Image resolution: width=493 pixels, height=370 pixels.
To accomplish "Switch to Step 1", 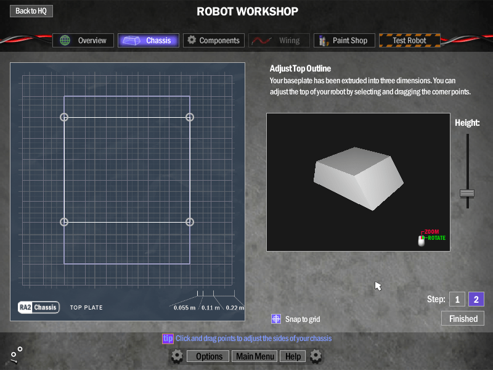I will (x=457, y=299).
